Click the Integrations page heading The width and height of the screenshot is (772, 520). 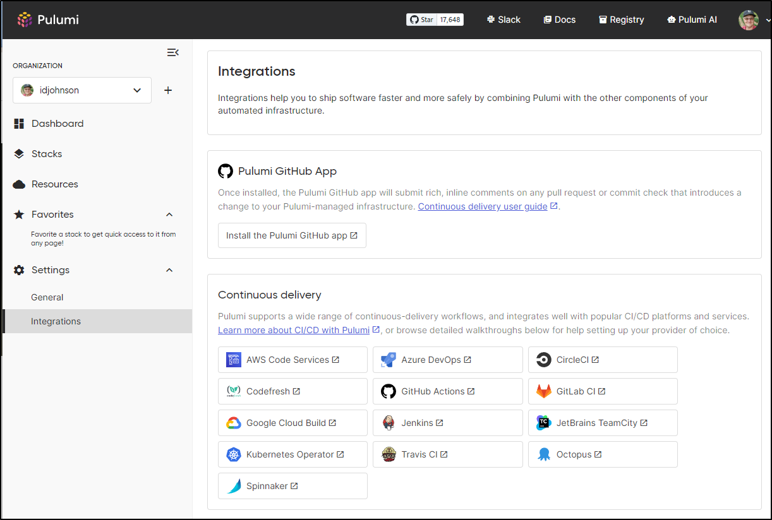[256, 71]
